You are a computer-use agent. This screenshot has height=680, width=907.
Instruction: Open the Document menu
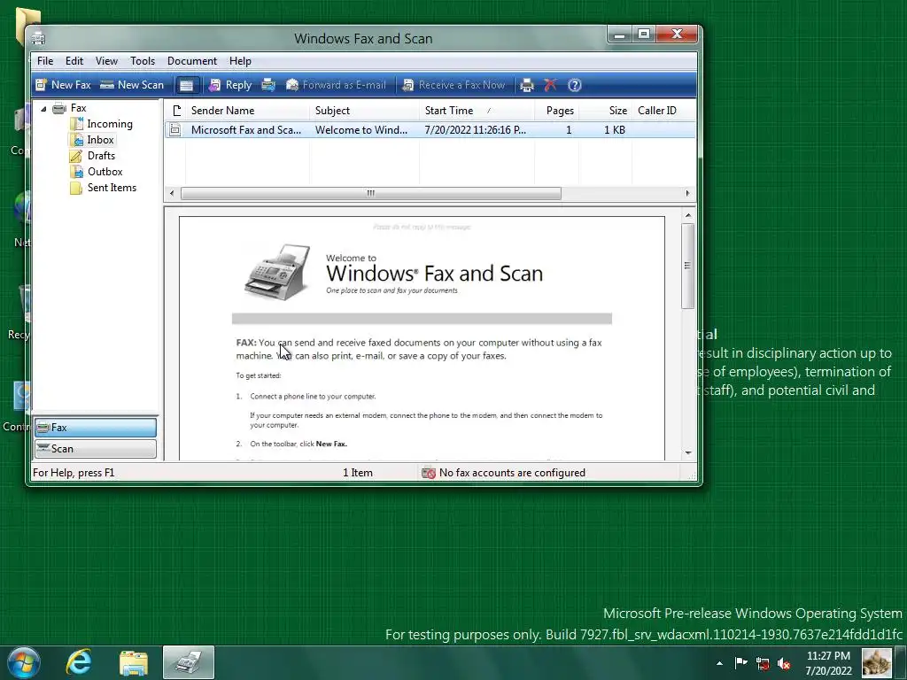(x=192, y=61)
